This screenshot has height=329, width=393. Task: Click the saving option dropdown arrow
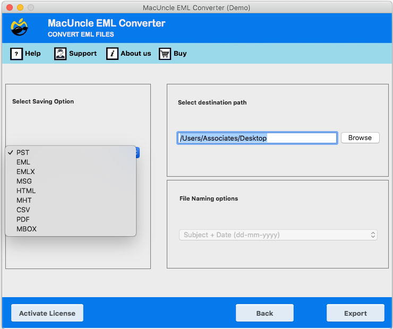pos(138,152)
